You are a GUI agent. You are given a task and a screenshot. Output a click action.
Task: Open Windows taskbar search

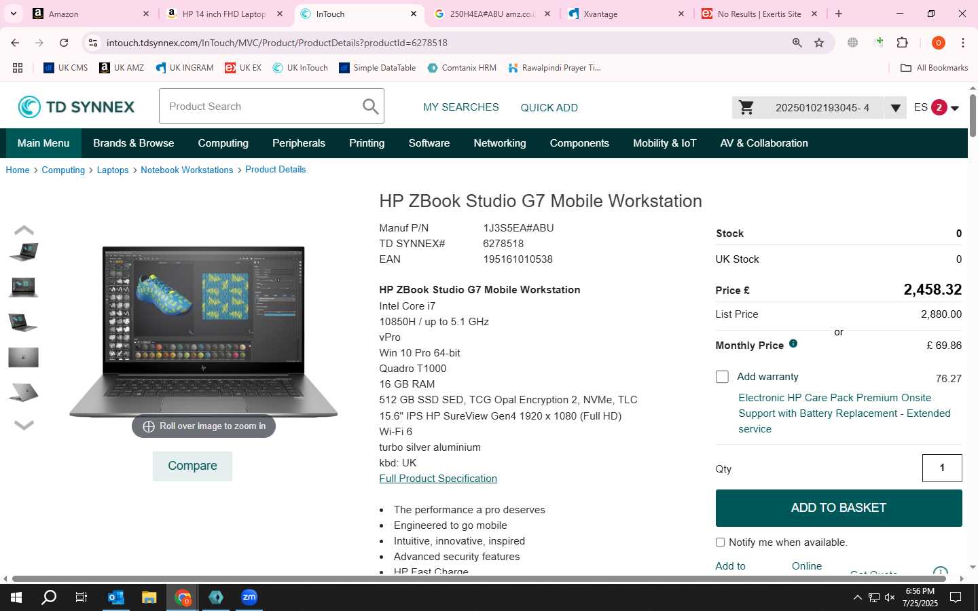49,597
